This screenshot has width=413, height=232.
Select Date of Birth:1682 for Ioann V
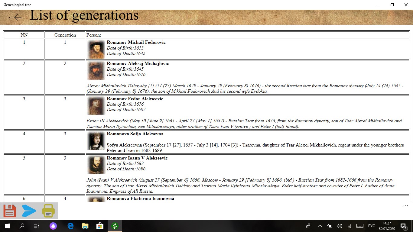click(x=125, y=163)
